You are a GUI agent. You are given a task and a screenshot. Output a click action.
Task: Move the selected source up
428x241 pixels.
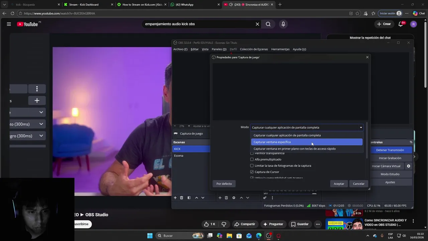tap(241, 198)
